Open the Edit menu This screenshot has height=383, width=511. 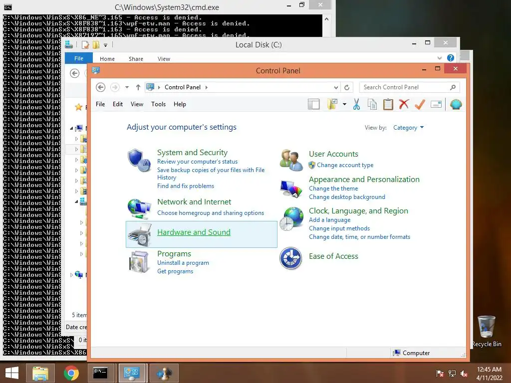pos(118,104)
